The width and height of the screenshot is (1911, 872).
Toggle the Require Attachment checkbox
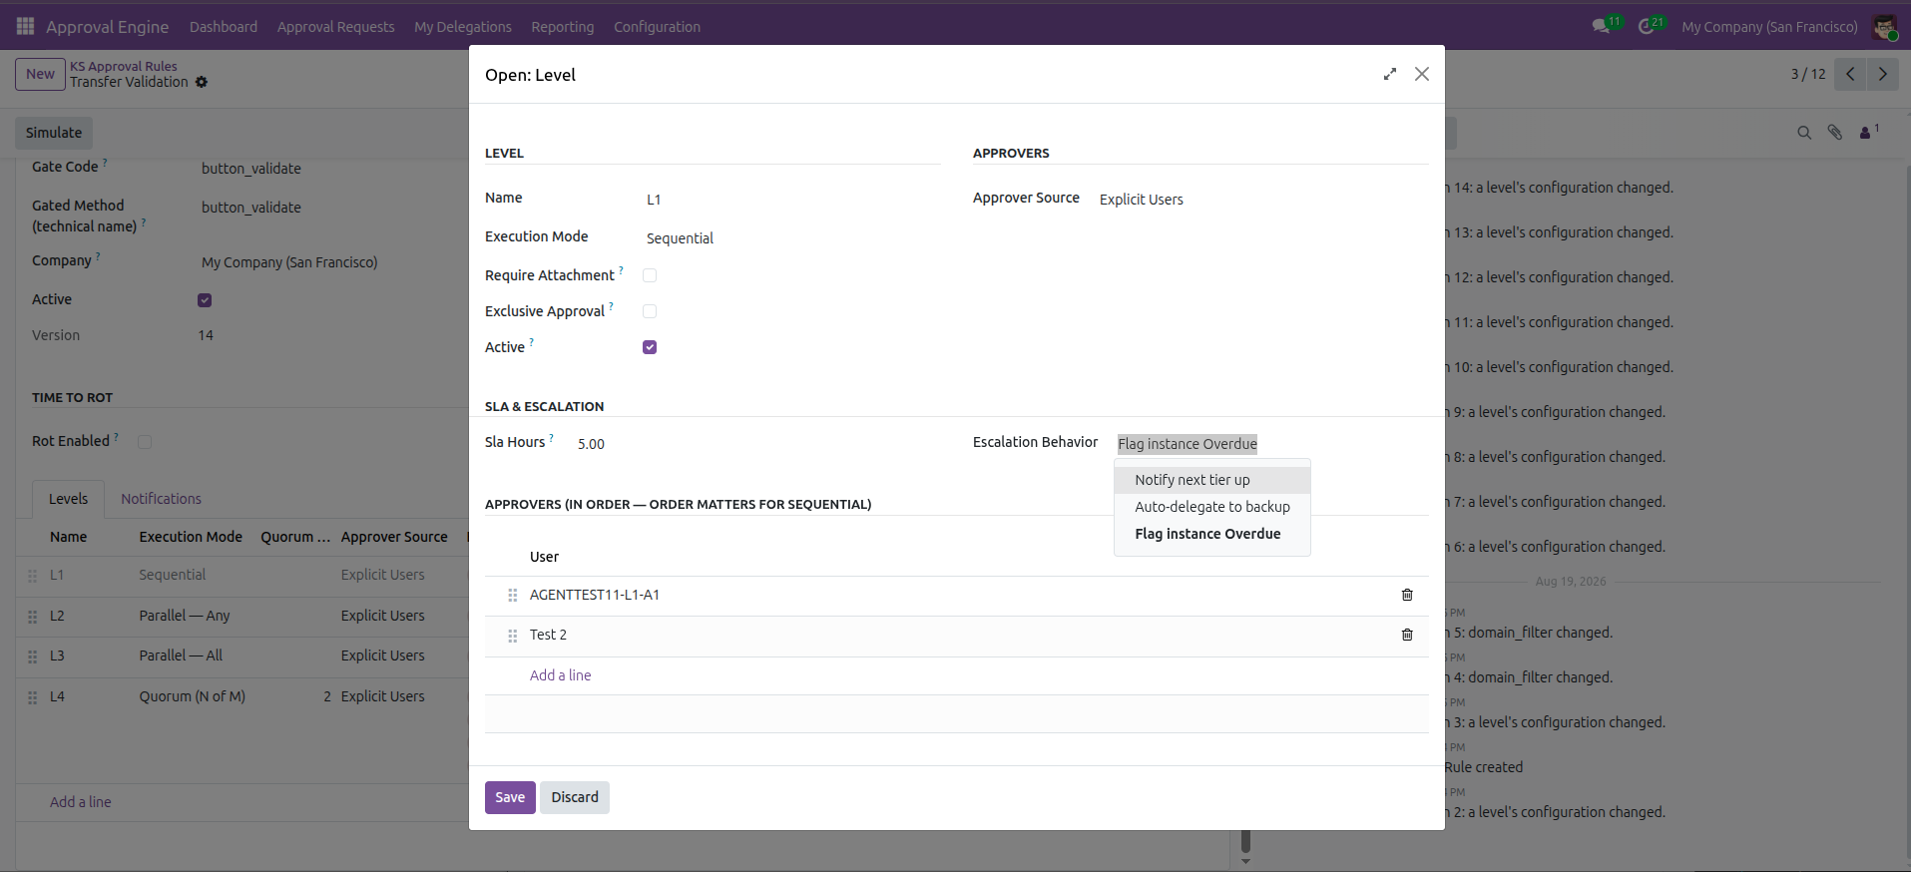pos(650,275)
